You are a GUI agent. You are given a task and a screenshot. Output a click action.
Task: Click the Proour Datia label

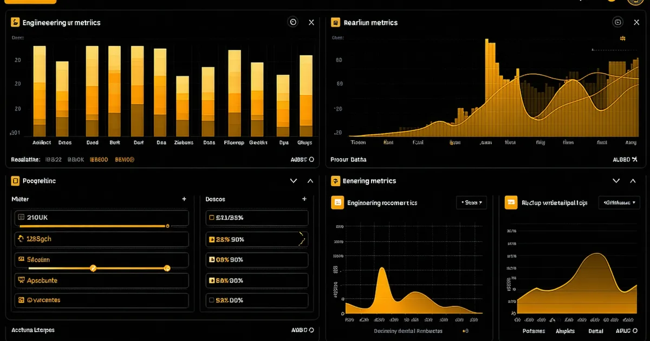(348, 160)
